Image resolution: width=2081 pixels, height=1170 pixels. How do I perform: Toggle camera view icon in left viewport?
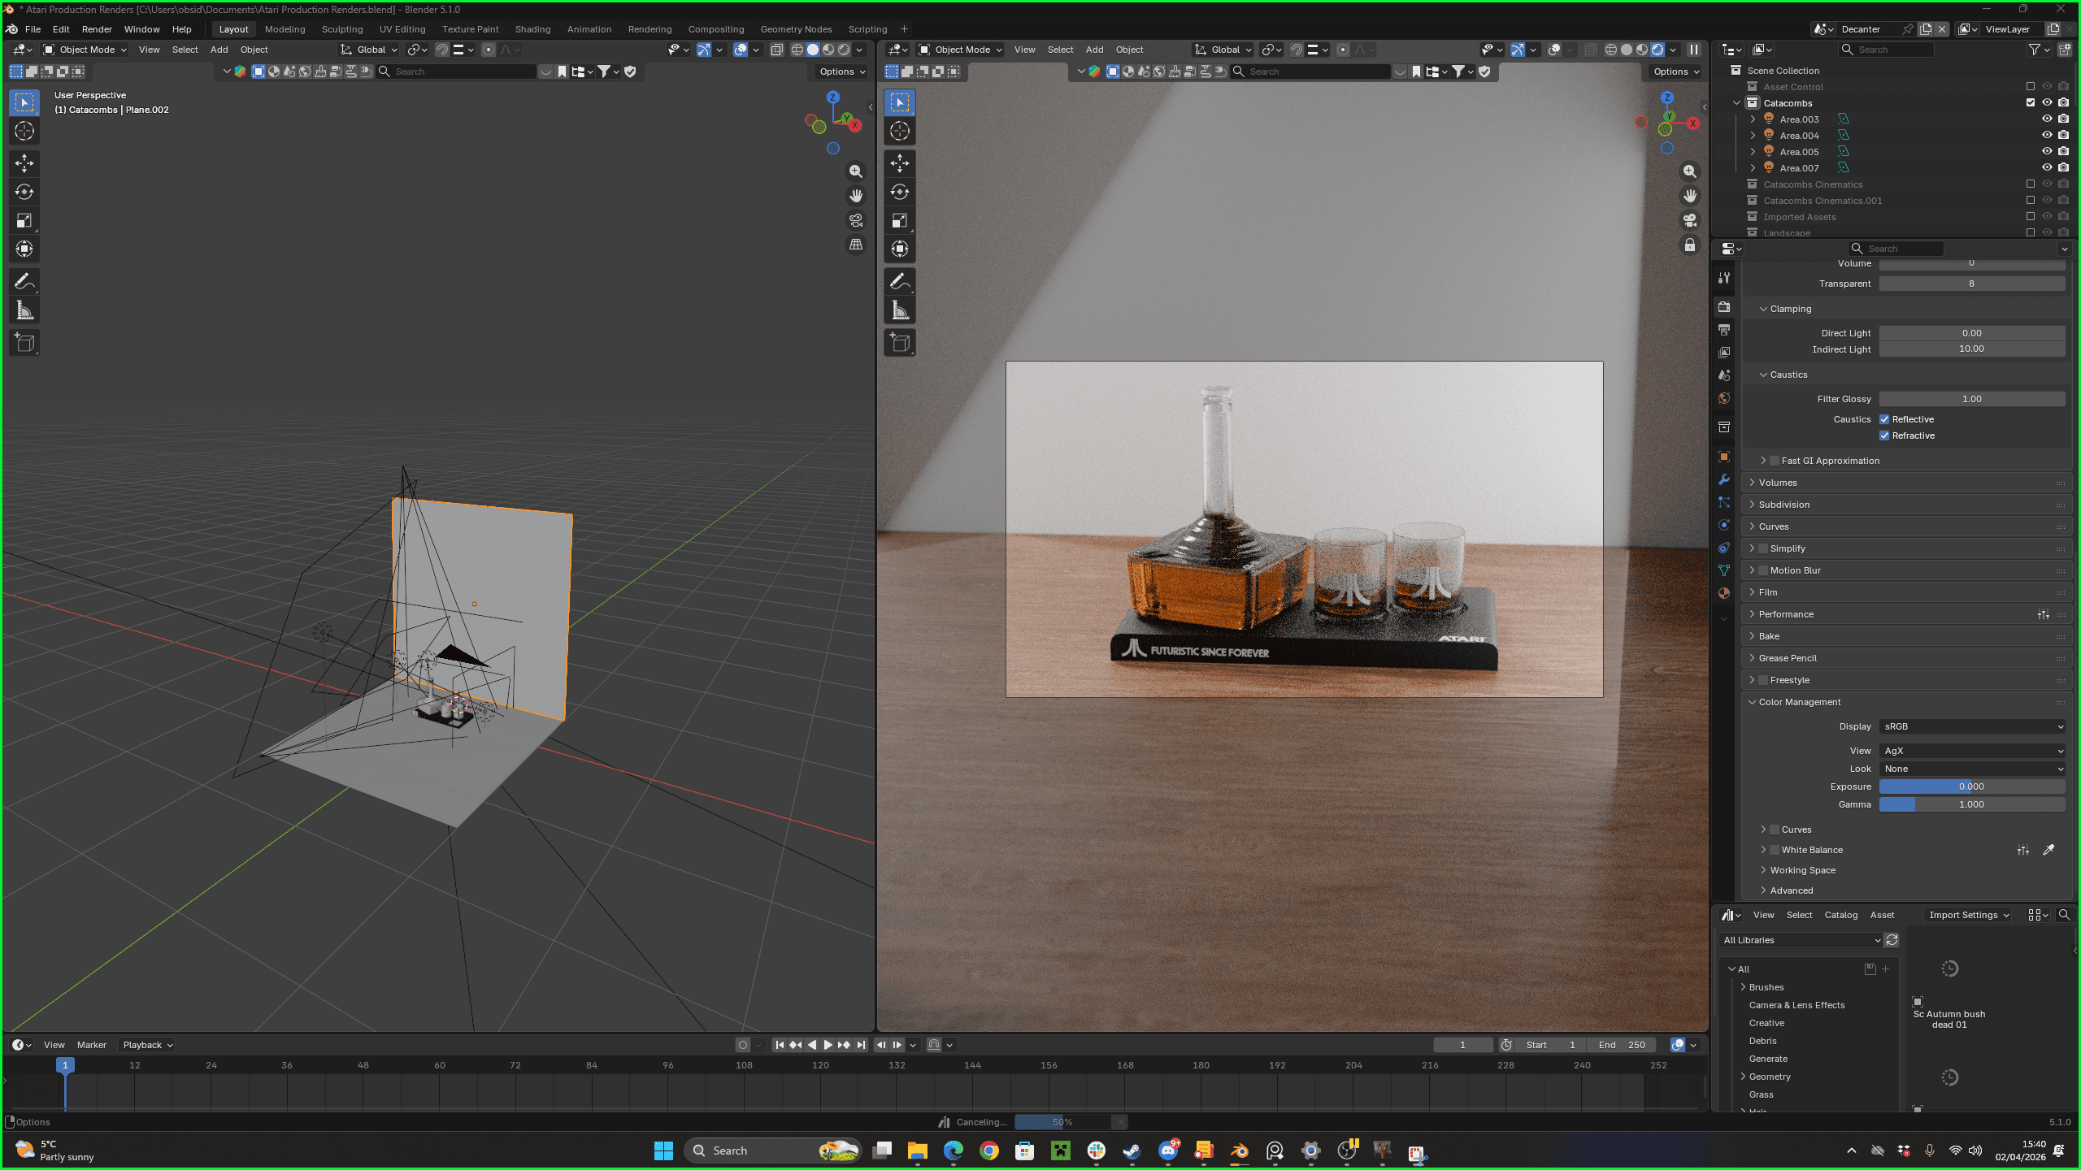coord(856,220)
